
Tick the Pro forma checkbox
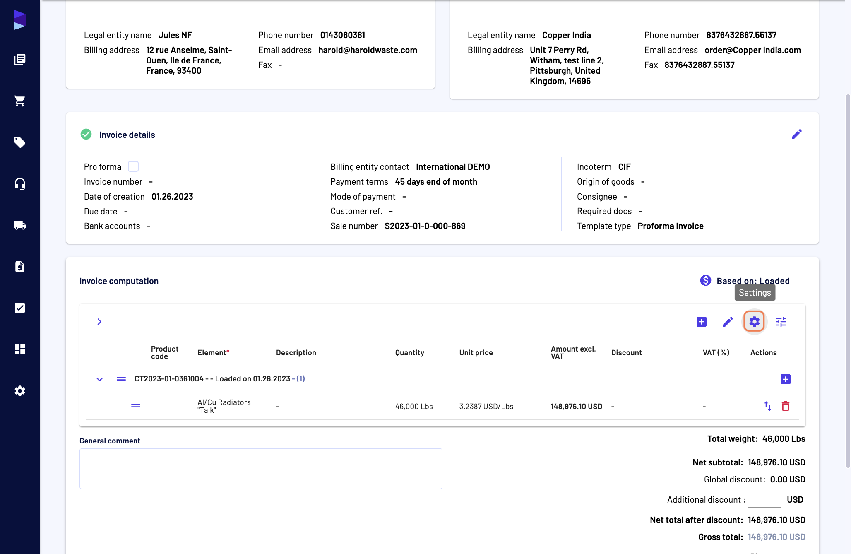(133, 166)
